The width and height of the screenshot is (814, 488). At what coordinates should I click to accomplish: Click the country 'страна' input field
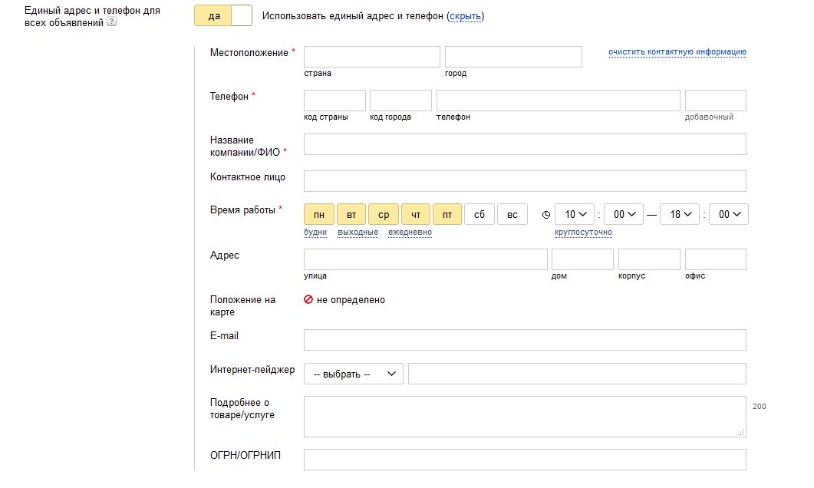(372, 57)
